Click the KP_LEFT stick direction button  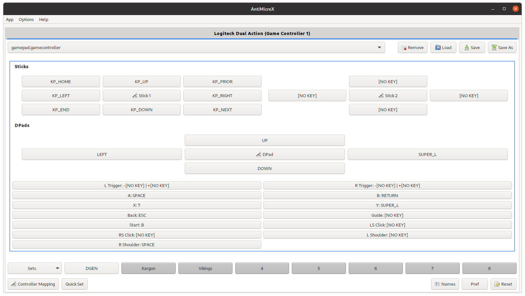(x=61, y=96)
